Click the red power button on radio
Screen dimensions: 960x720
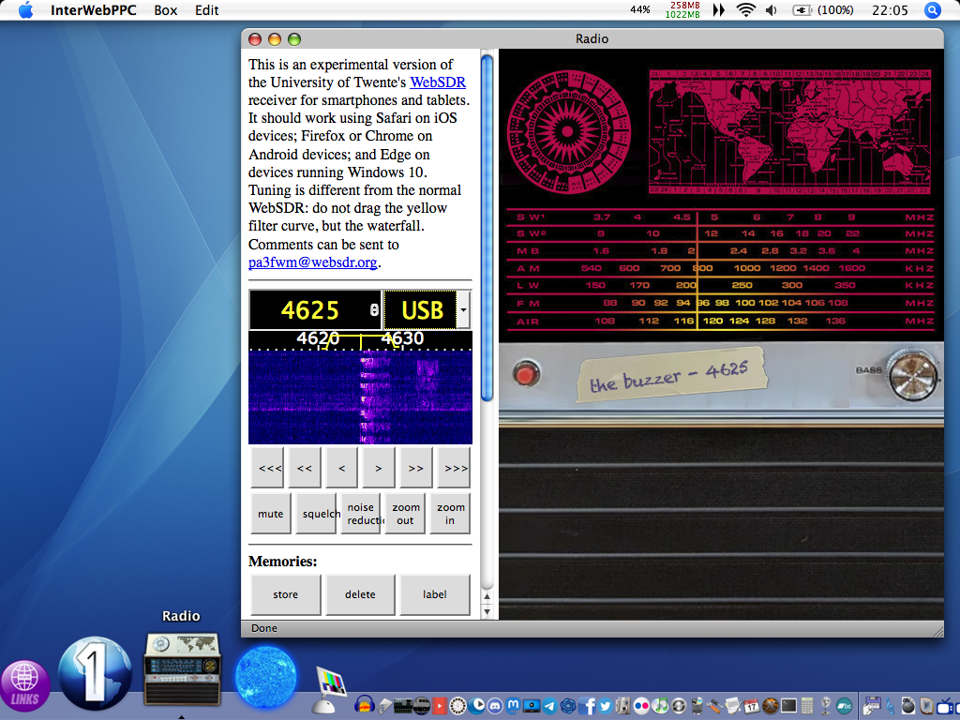point(526,373)
